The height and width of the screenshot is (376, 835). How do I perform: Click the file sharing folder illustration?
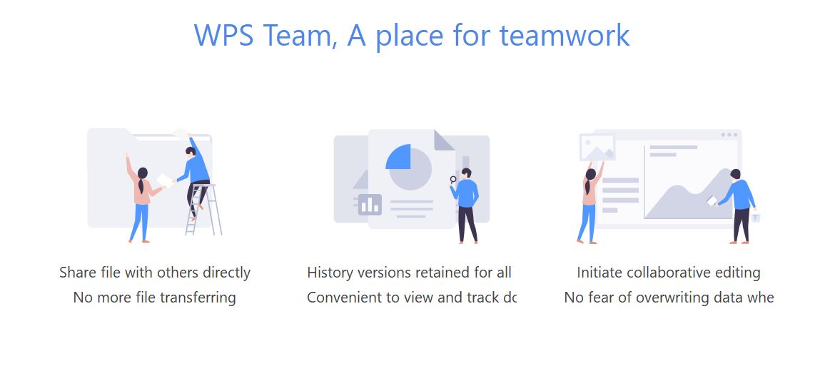154,185
